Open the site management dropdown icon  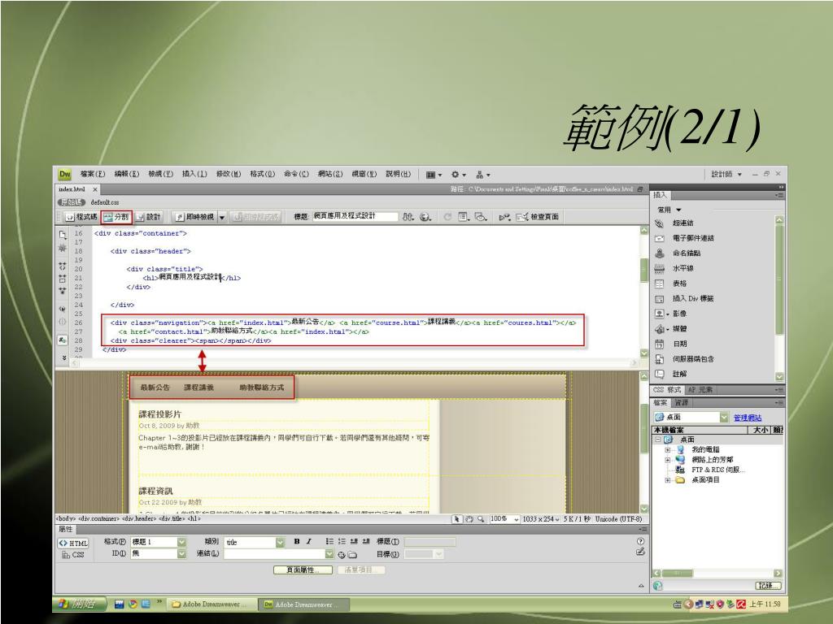(483, 175)
